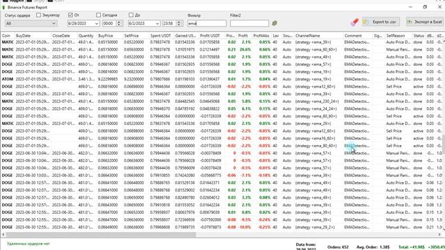The image size is (445, 250).
Task: Click the small icon beside Filter2 field
Action: [x=275, y=23]
